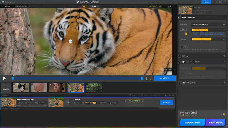The image size is (228, 128).
Task: Click the Export Settings icon
Action: (x=182, y=114)
